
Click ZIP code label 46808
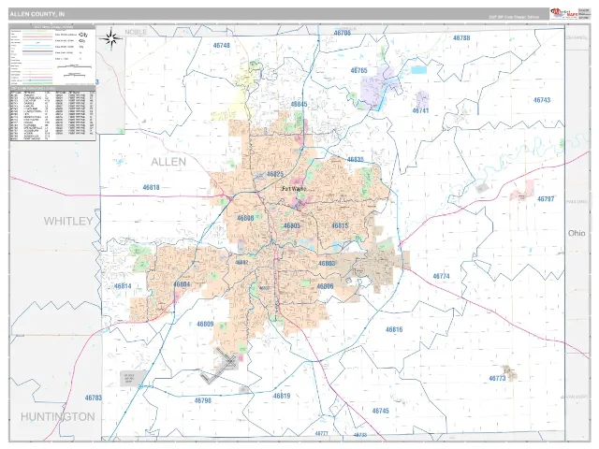pos(245,218)
